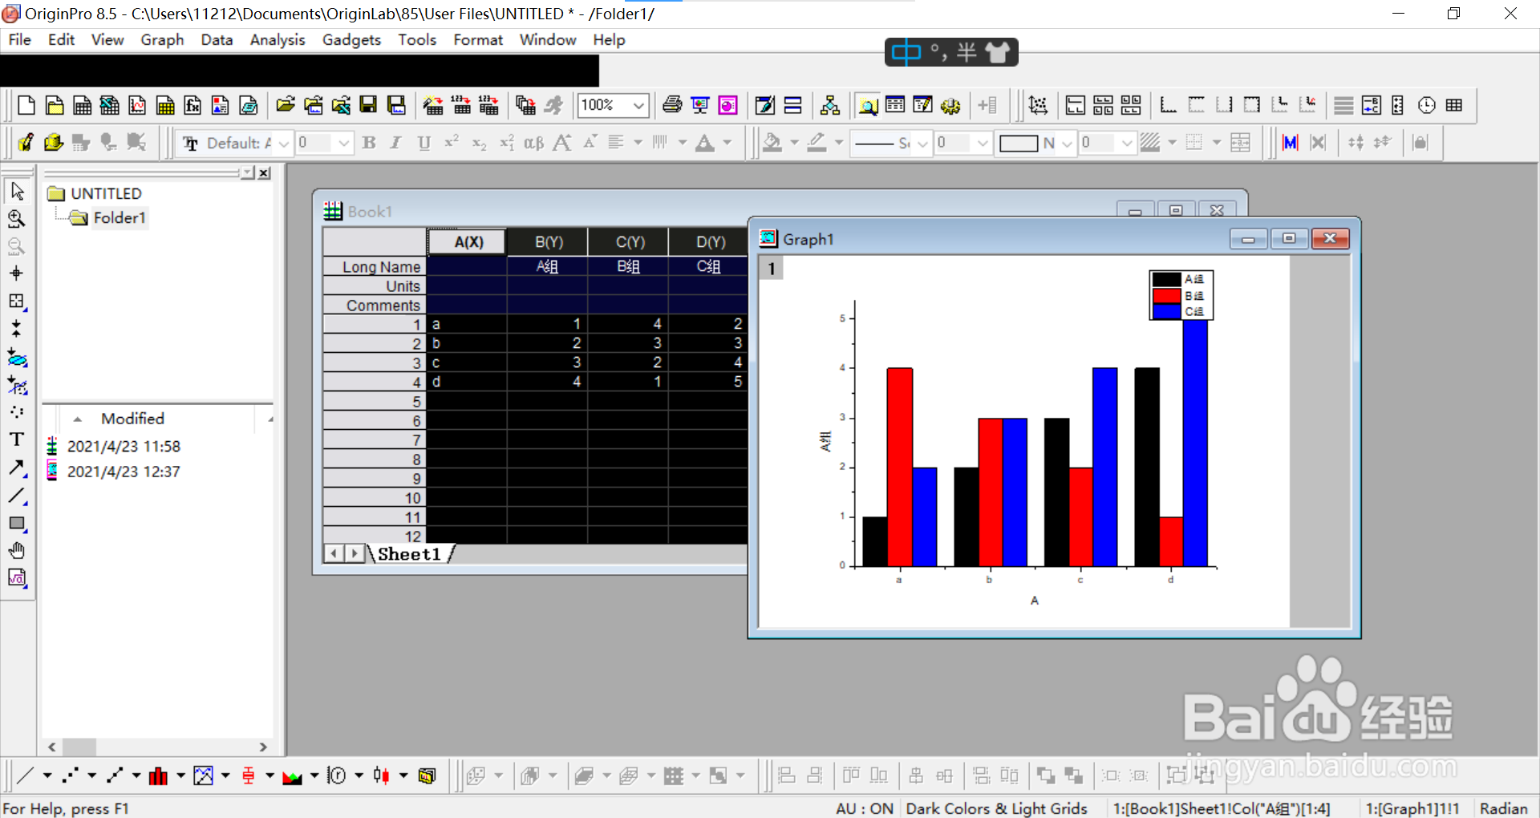This screenshot has width=1540, height=818.
Task: Click the AU : ON status text
Action: coord(865,808)
